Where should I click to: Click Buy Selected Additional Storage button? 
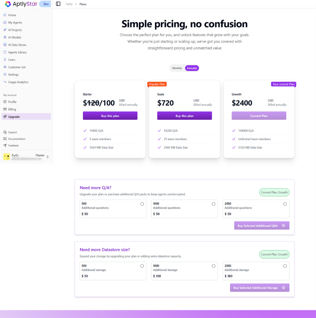click(x=259, y=288)
